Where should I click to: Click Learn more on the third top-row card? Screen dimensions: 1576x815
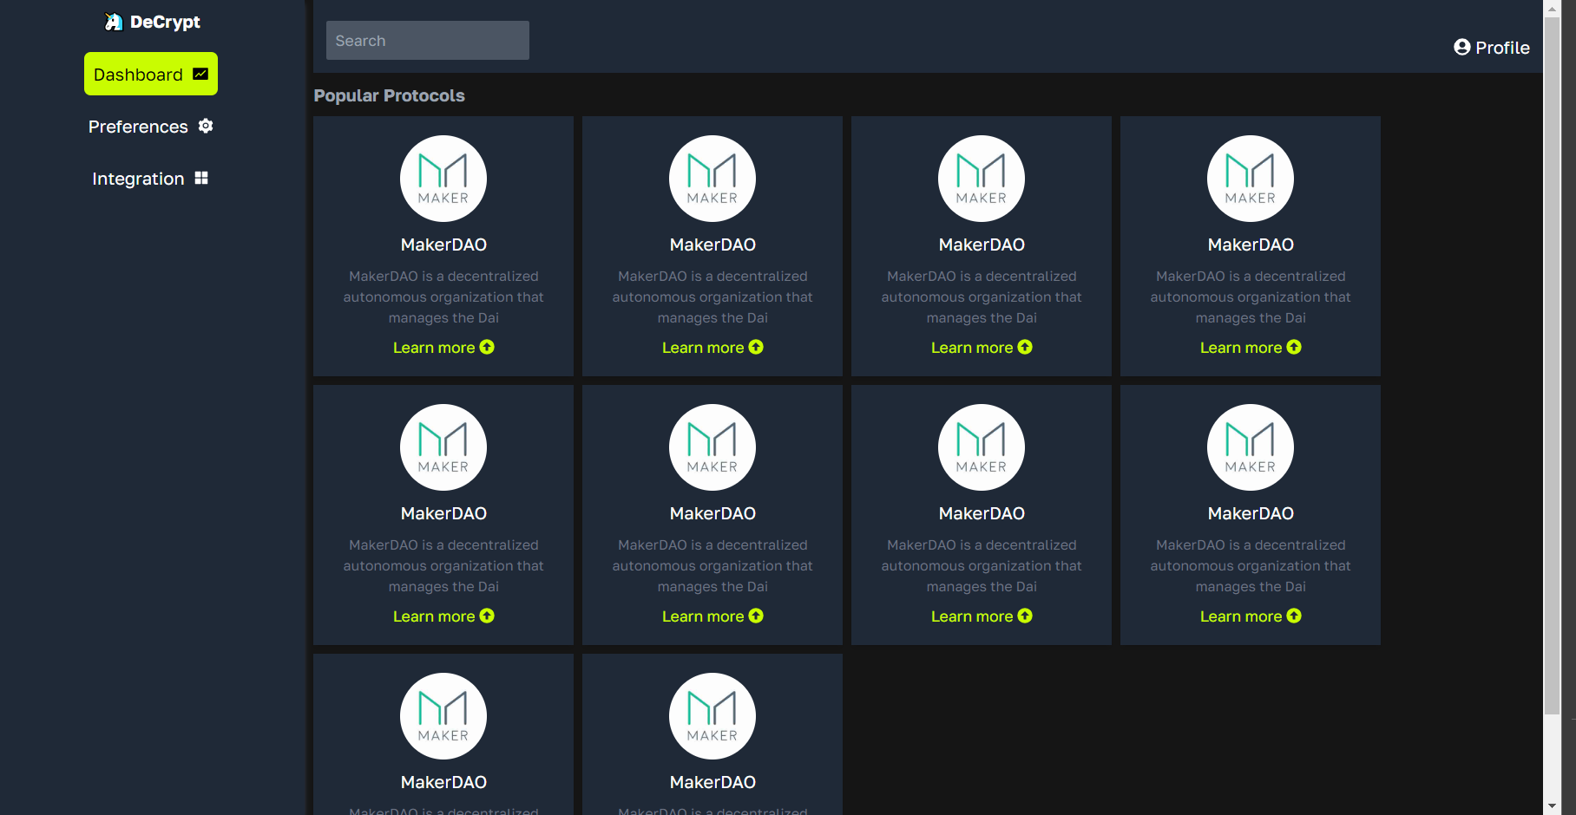[981, 347]
